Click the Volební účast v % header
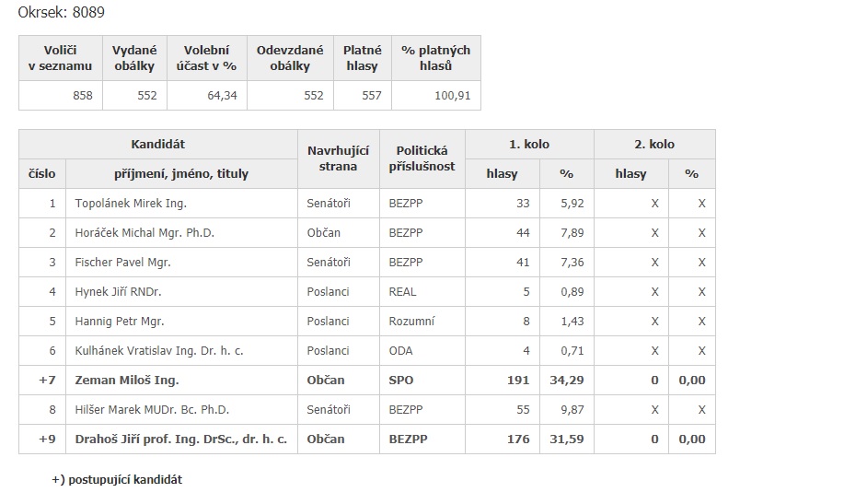Viewport: 844px width, 504px height. [207, 58]
